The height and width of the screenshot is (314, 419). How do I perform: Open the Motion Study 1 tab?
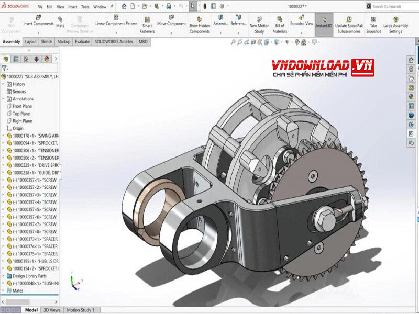coord(81,310)
